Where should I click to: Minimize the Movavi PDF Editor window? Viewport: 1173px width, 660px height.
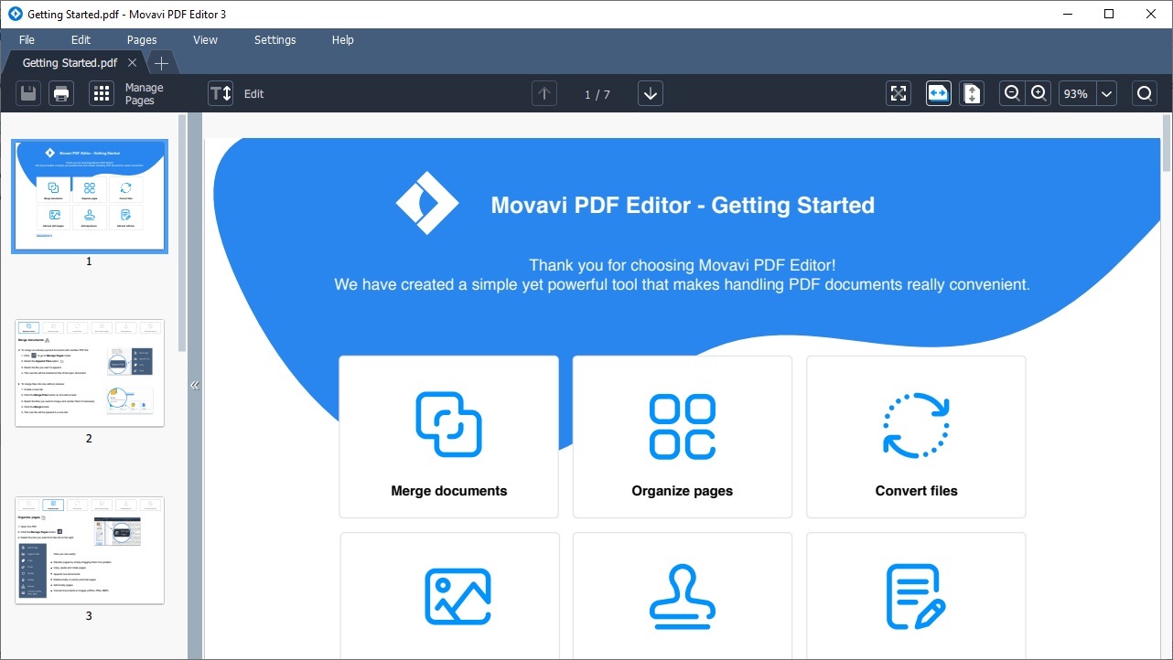pos(1068,14)
